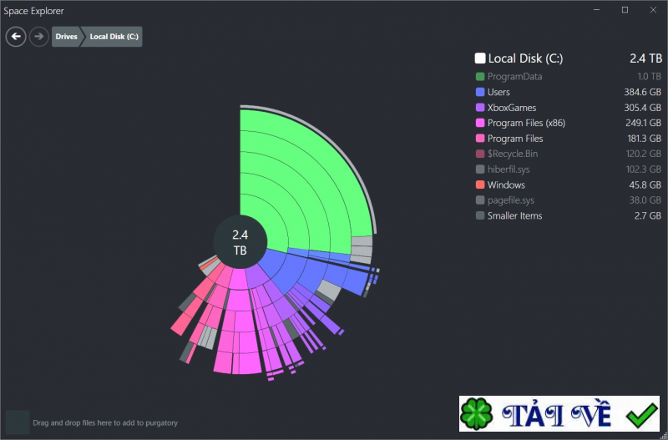Open the XboxGames legend entry

point(512,108)
